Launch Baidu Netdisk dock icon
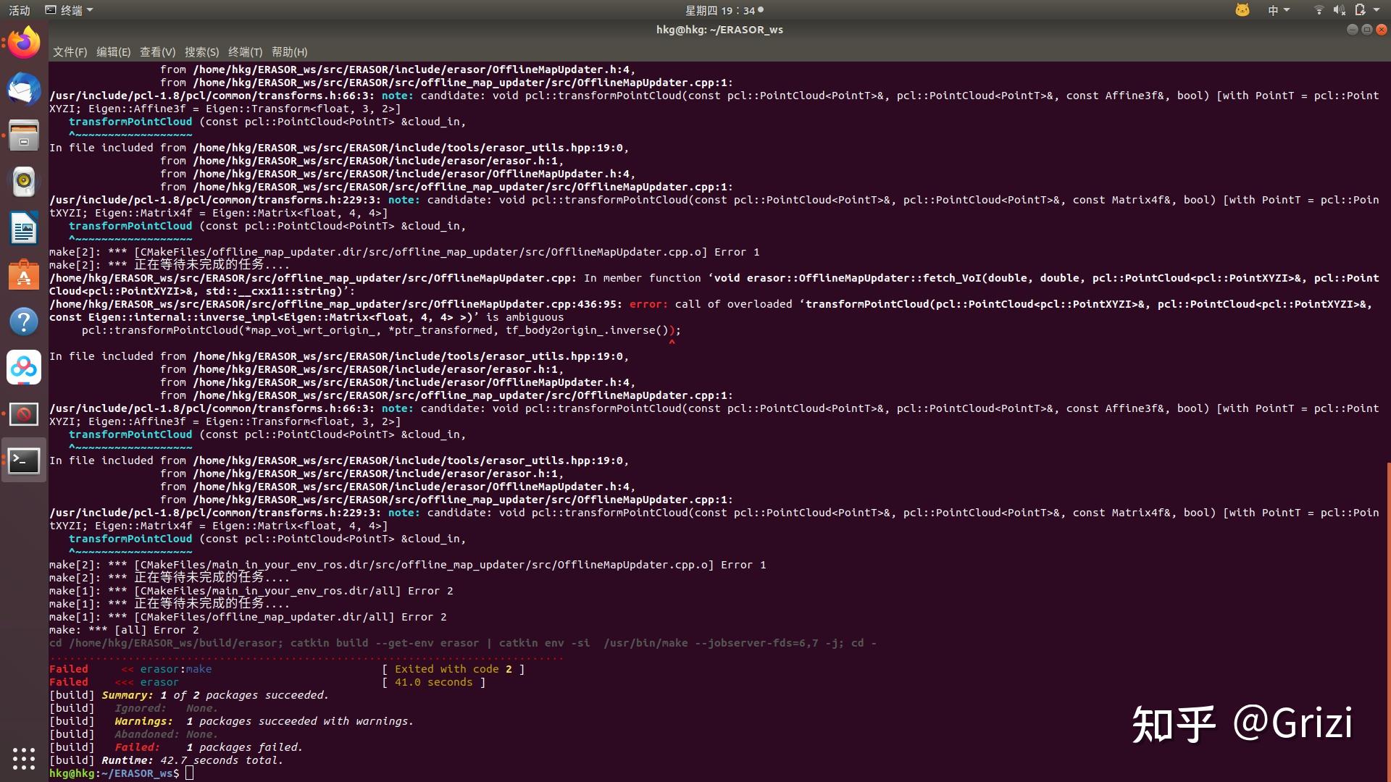Screen dimensions: 1391x782 (24, 368)
